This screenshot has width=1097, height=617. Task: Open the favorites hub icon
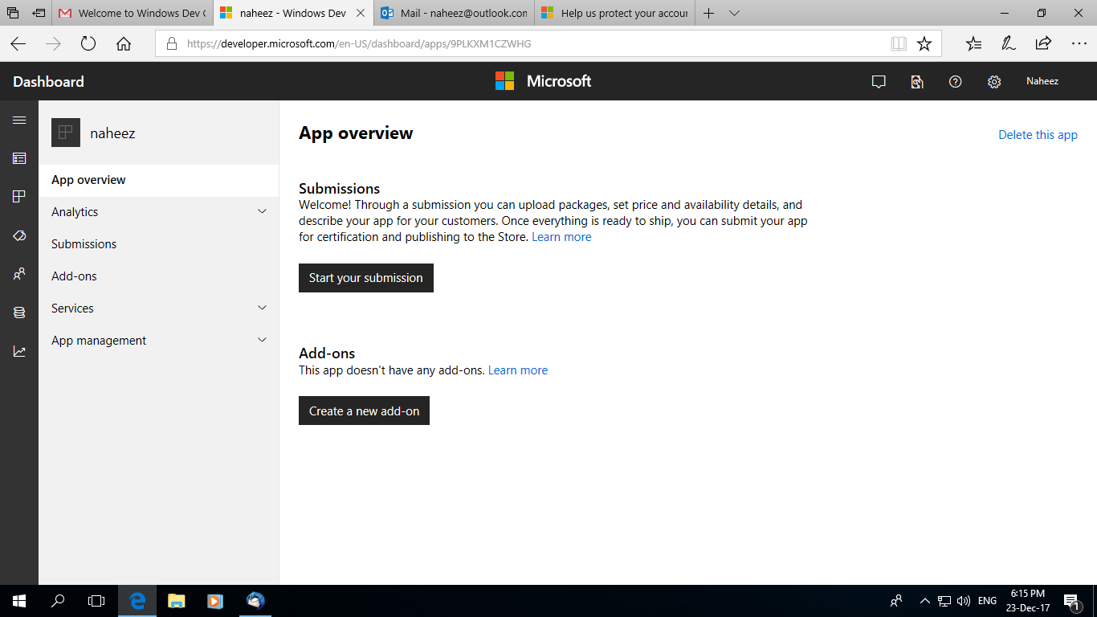click(x=973, y=43)
